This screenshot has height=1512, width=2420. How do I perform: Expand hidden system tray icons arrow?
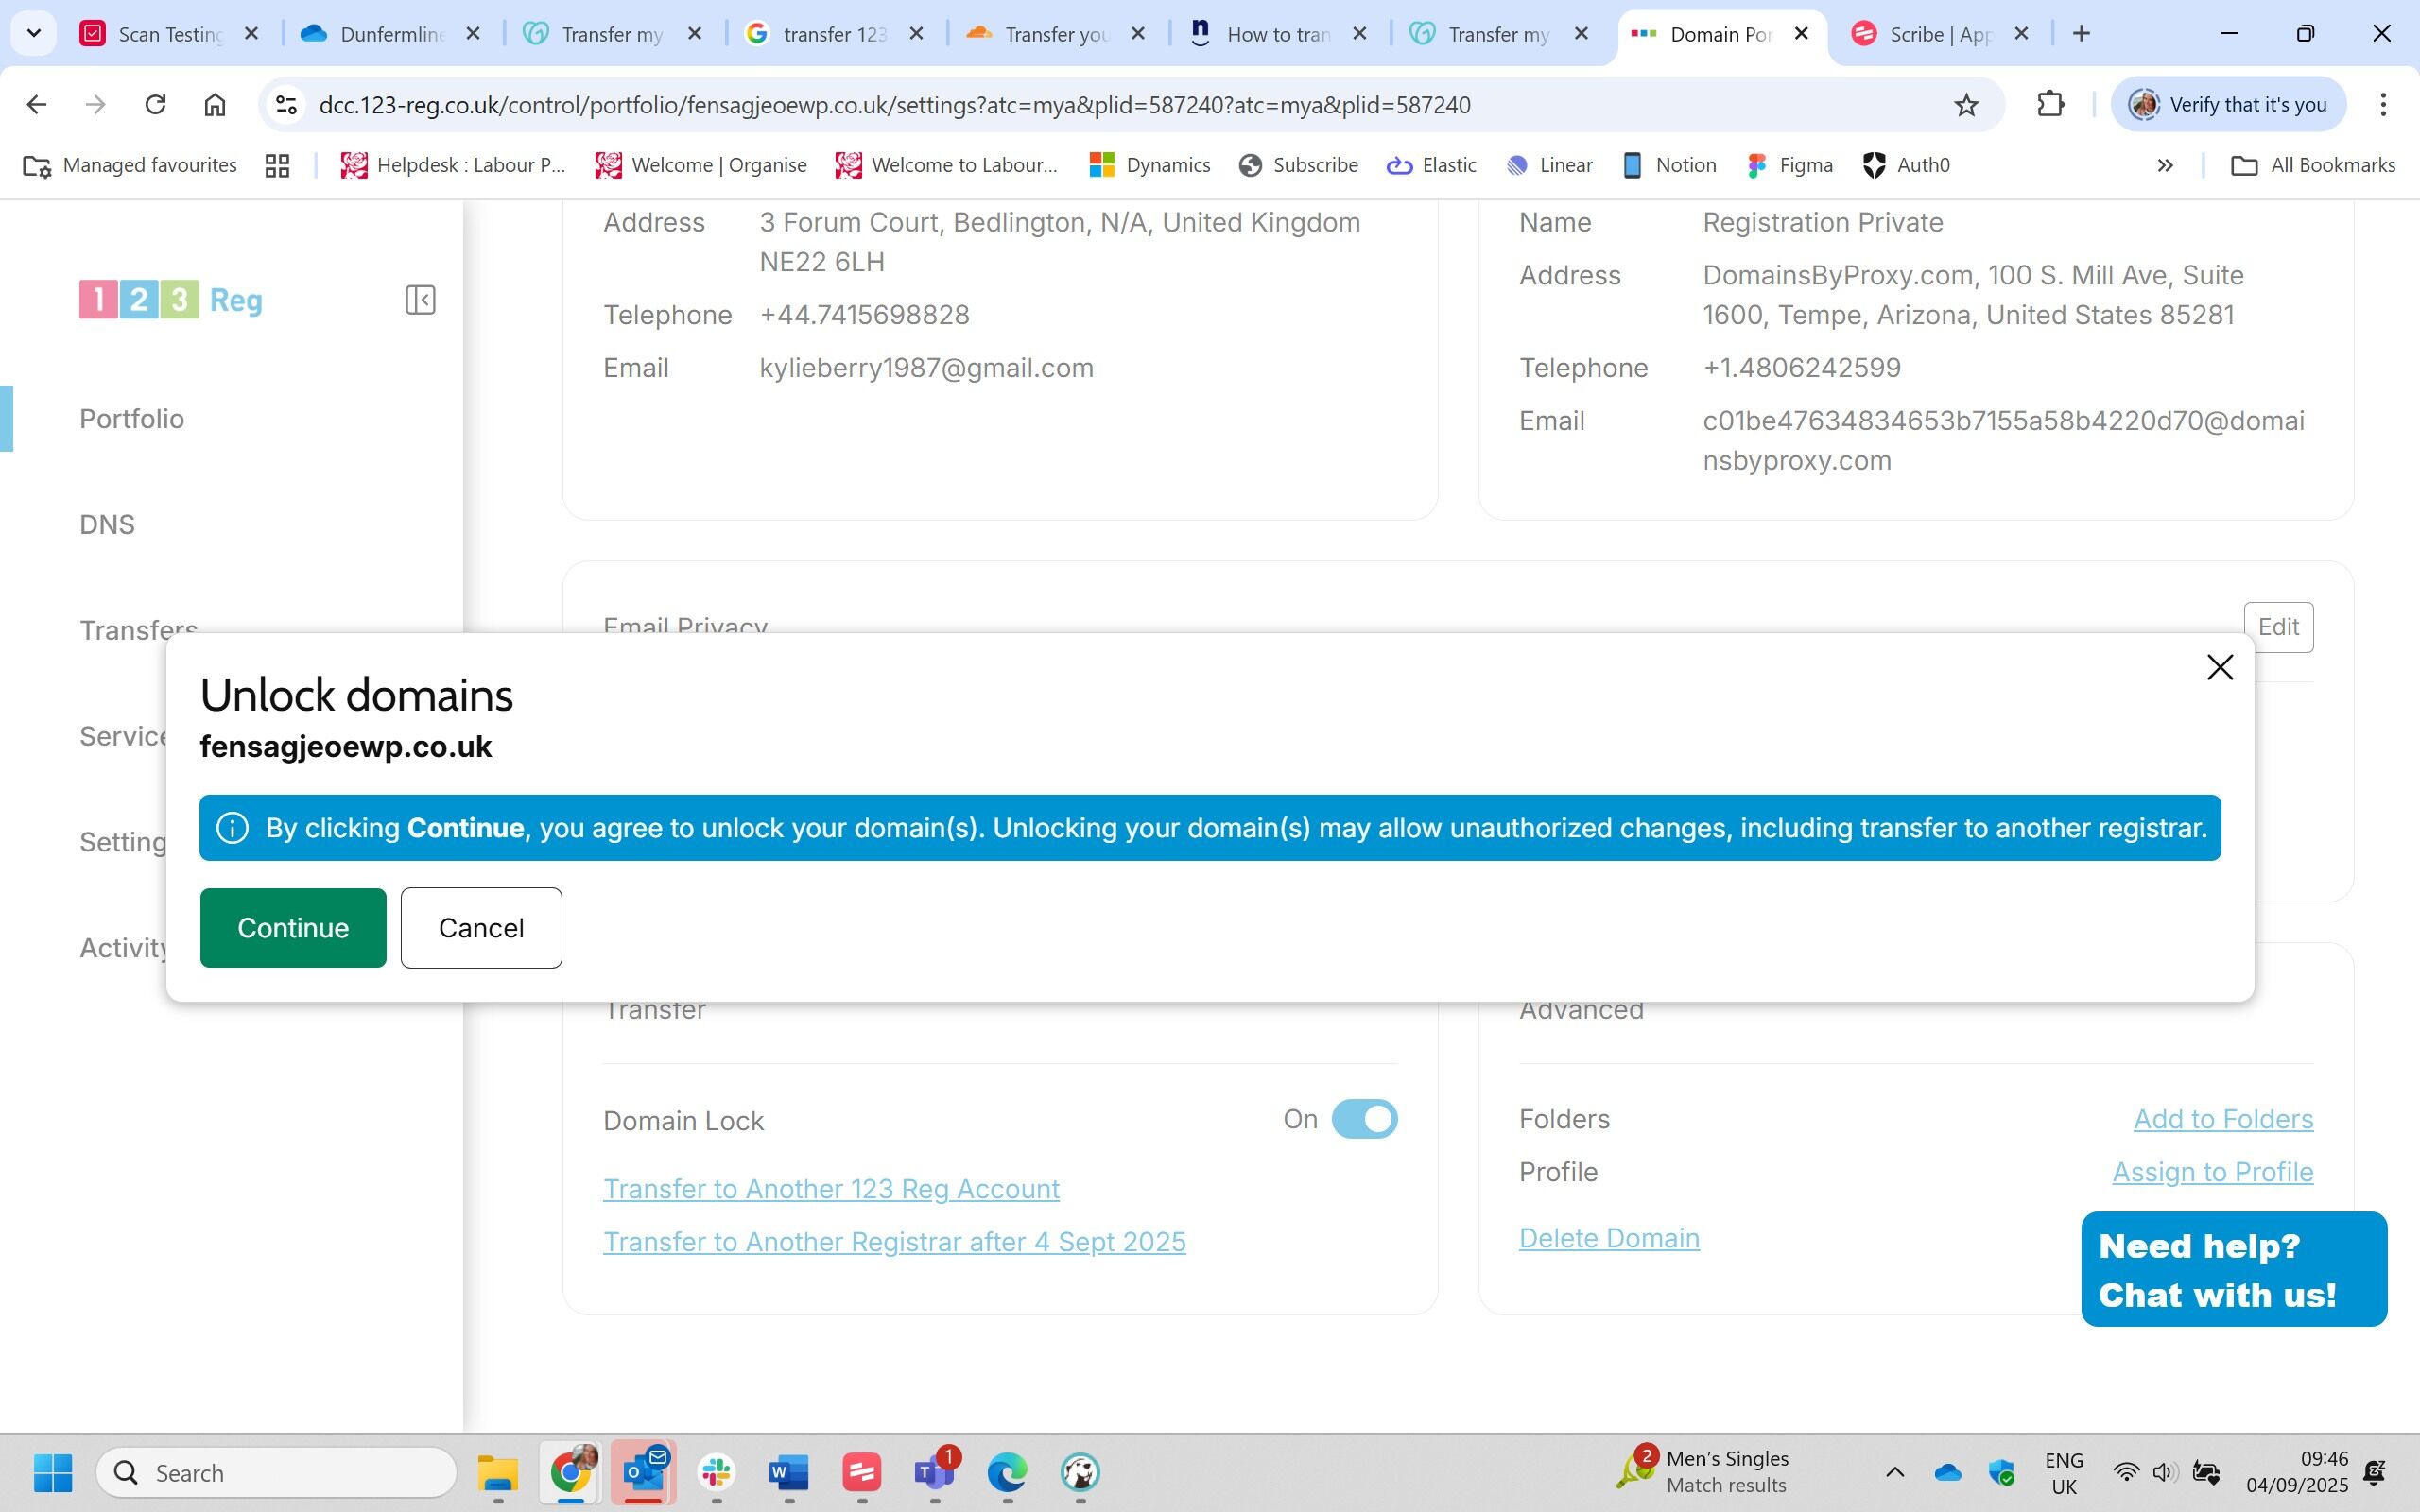click(x=1894, y=1472)
